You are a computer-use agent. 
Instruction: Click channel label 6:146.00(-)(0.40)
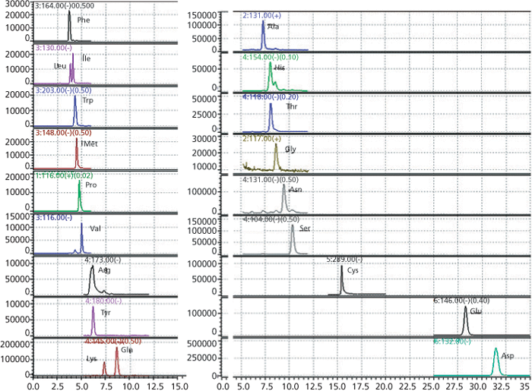point(461,301)
